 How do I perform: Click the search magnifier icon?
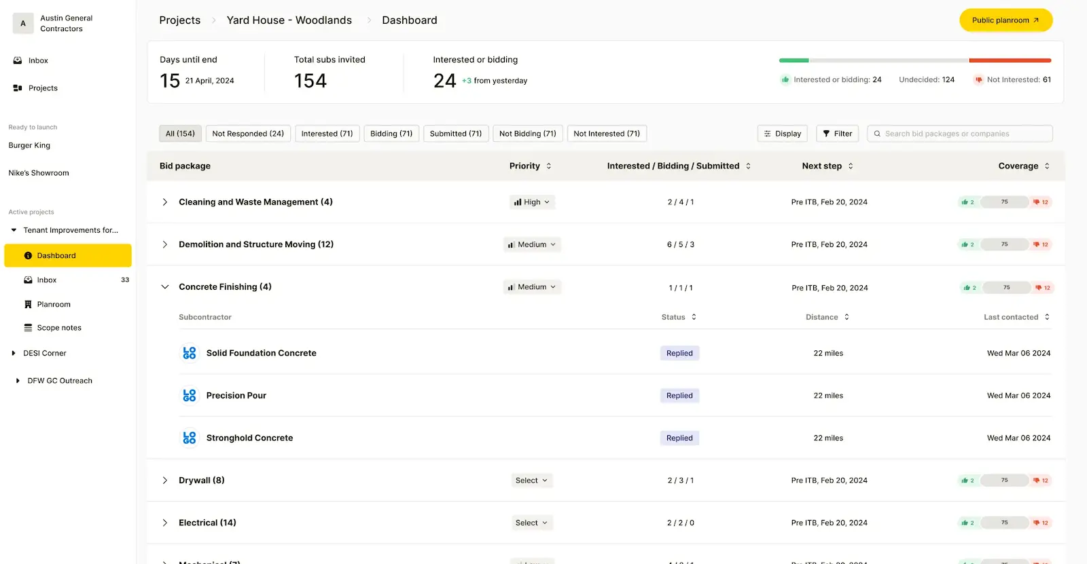pos(877,134)
